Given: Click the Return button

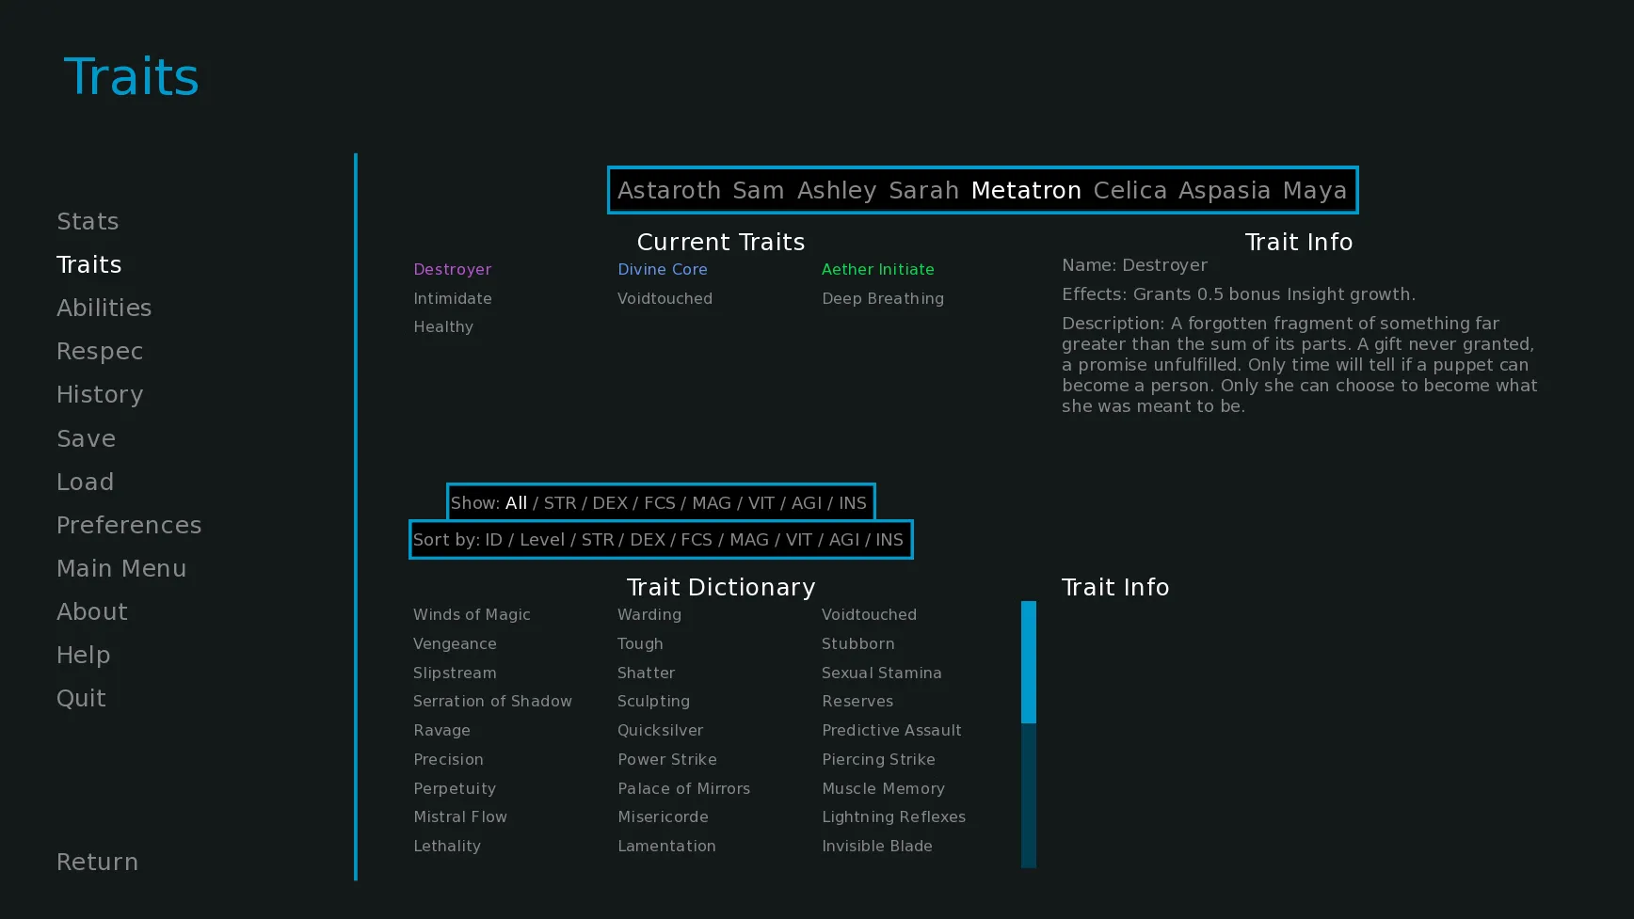Looking at the screenshot, I should point(97,862).
